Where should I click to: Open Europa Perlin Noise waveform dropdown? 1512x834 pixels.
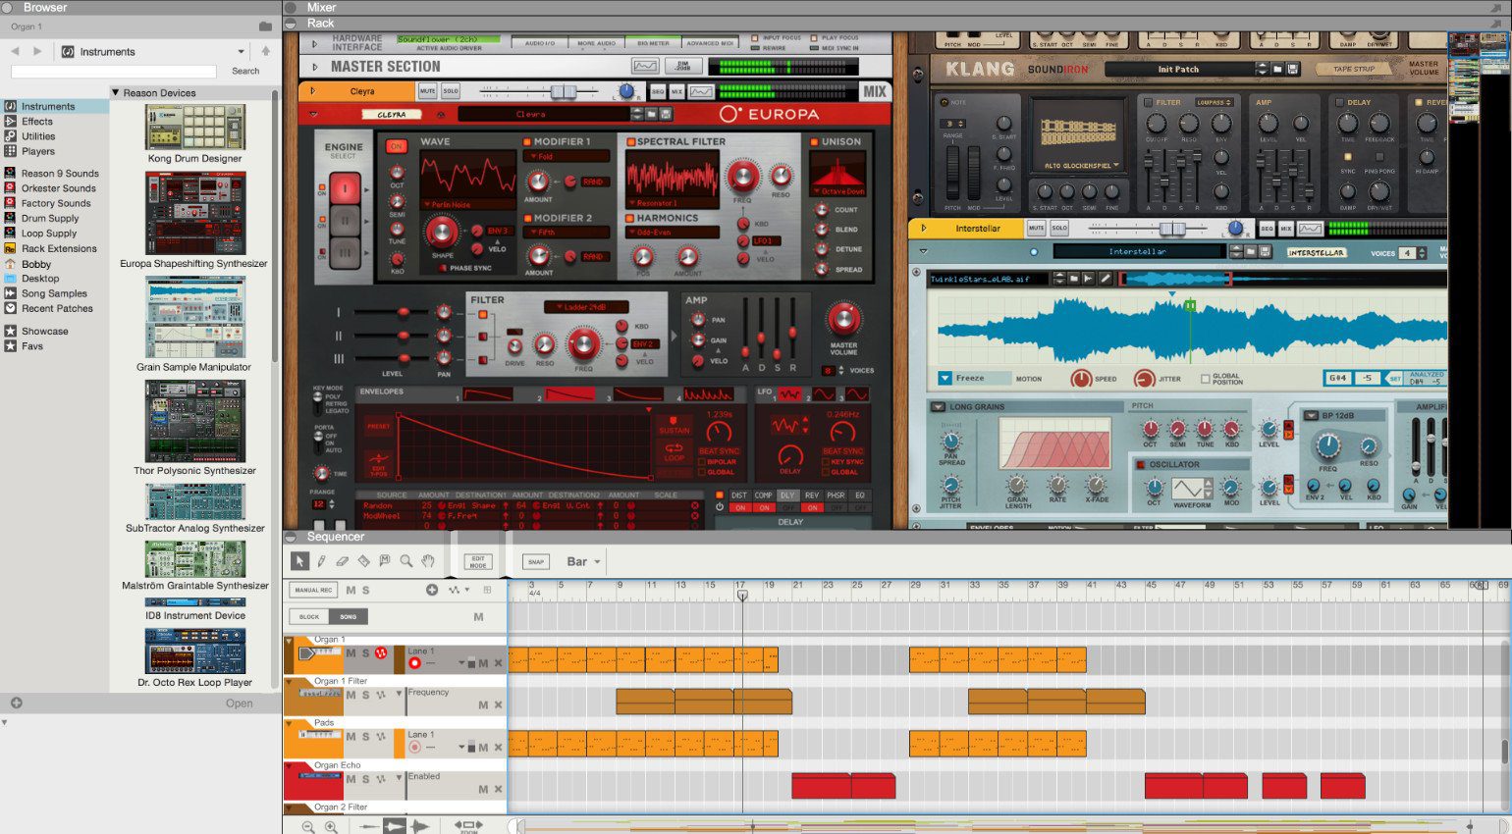pos(467,205)
